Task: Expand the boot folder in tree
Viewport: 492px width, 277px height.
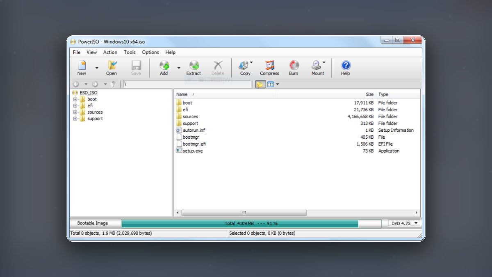Action: click(75, 99)
